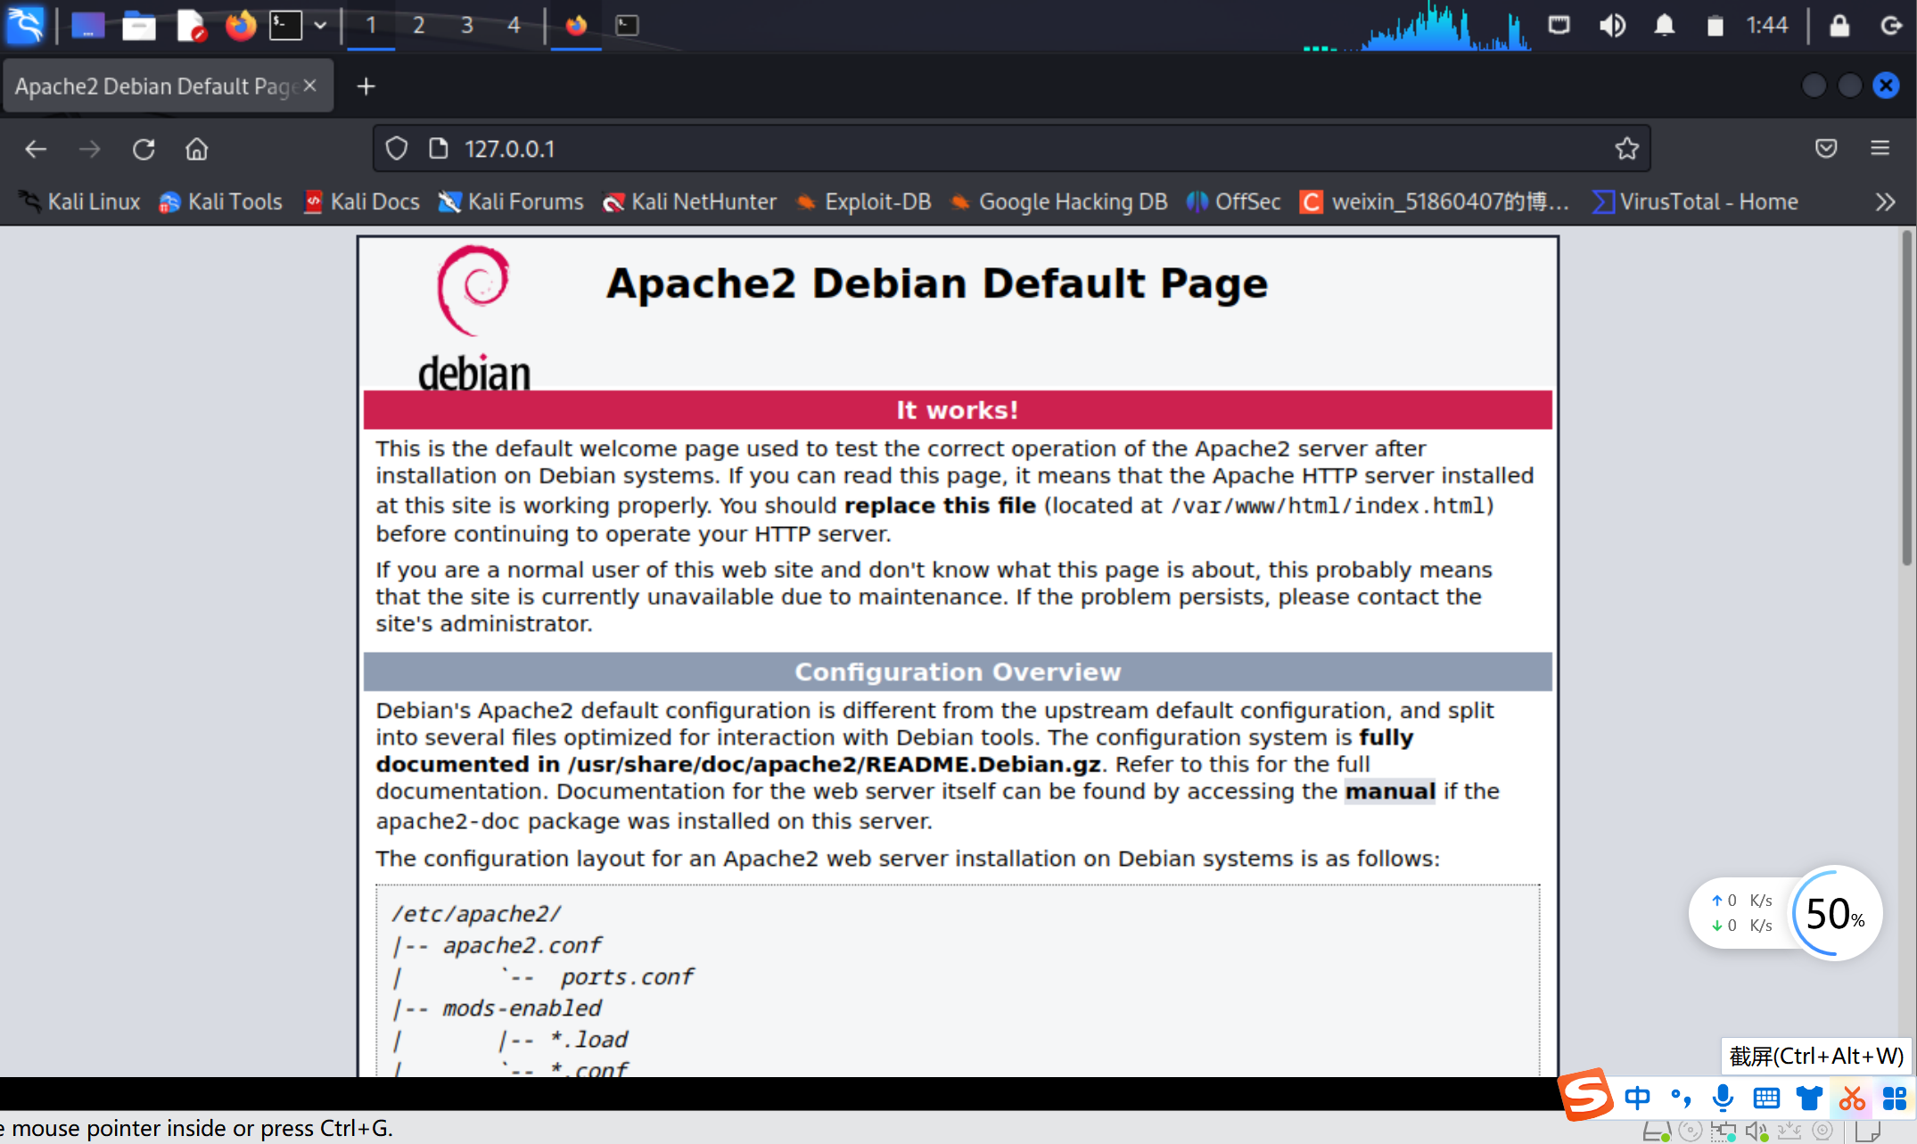Open the input toolbox grid icon
The height and width of the screenshot is (1144, 1917).
1894,1098
